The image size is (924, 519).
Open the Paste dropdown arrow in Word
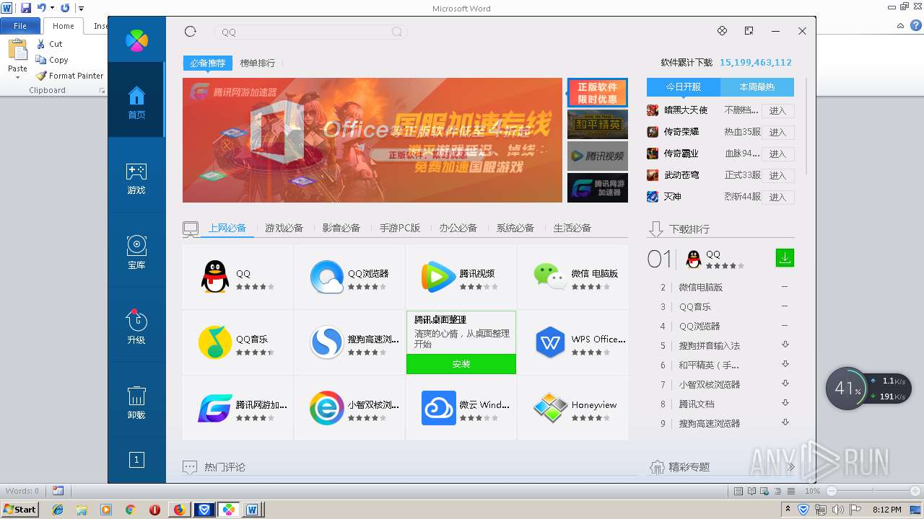(17, 76)
